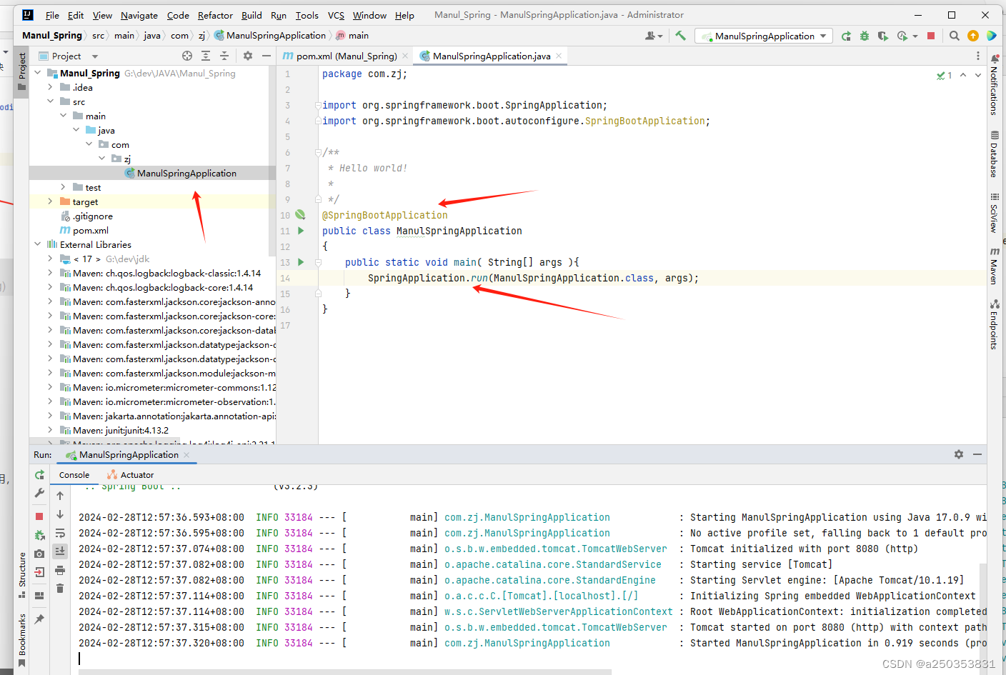Viewport: 1006px width, 675px height.
Task: Print the console output
Action: click(x=60, y=570)
